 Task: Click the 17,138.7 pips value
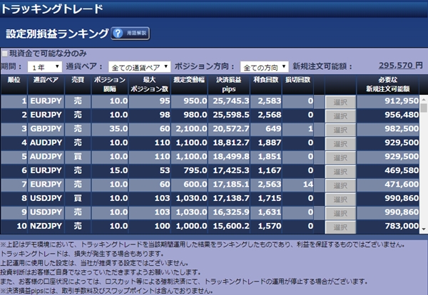(x=231, y=198)
